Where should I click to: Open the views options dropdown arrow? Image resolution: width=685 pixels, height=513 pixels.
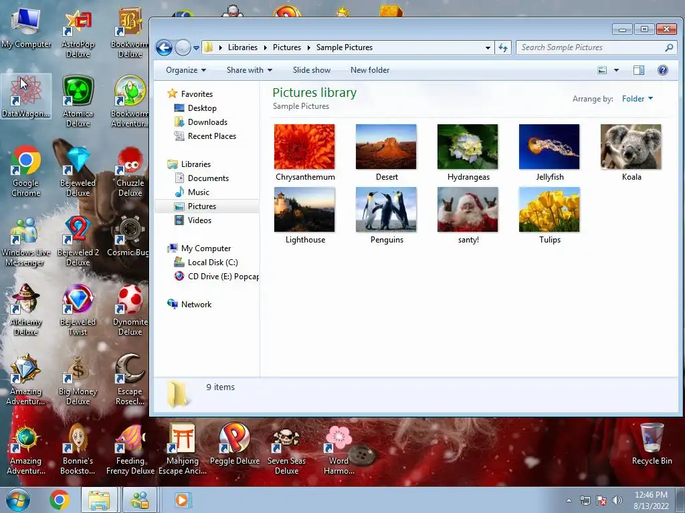616,70
